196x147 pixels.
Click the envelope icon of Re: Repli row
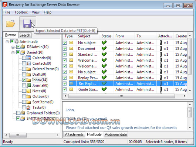click(71, 83)
